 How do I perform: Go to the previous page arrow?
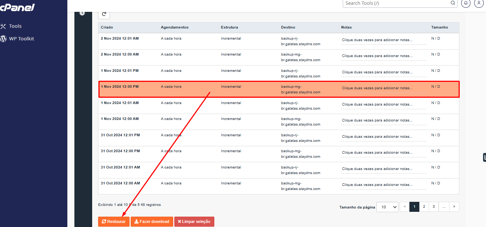[405, 207]
